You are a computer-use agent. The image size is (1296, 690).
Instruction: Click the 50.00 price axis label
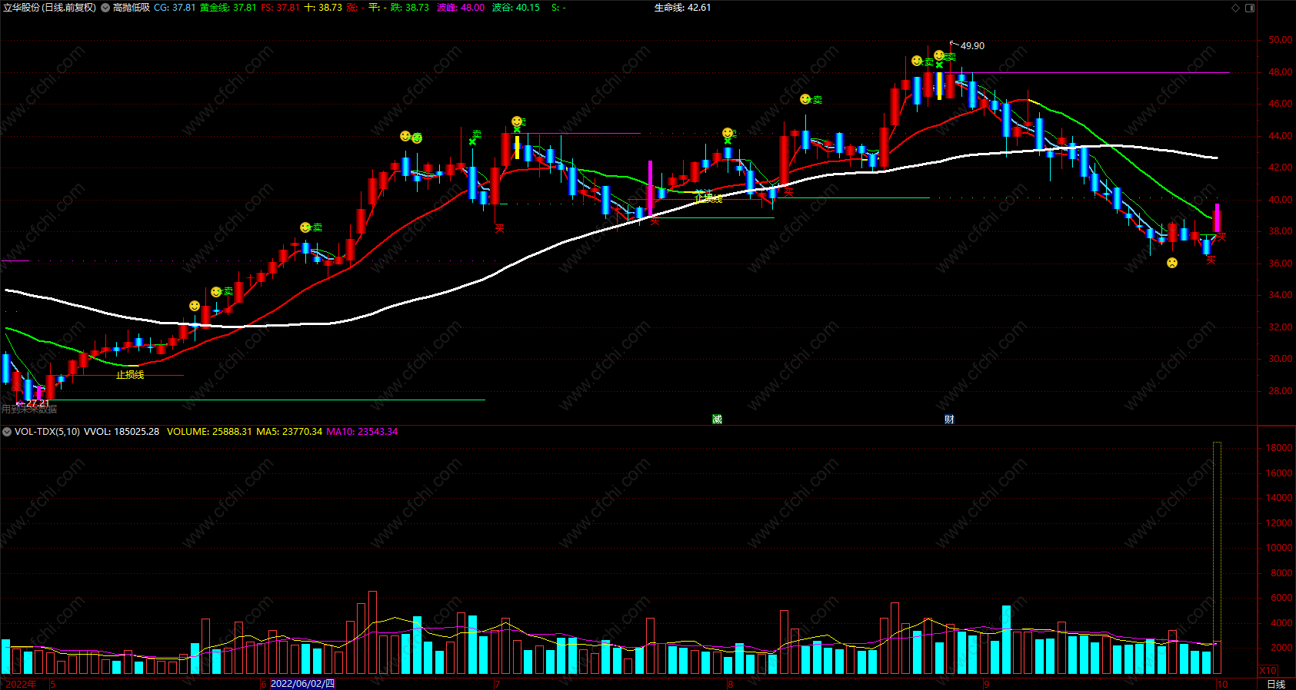[1281, 40]
